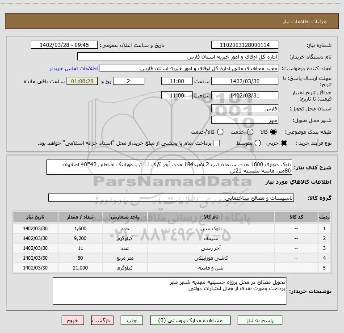Open اطلاعات تماس خریدار link

coord(74,68)
